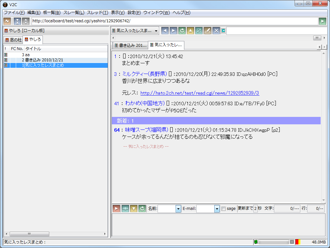Reload the thread with the green refresh icon
330x248 pixels.
pos(182,30)
